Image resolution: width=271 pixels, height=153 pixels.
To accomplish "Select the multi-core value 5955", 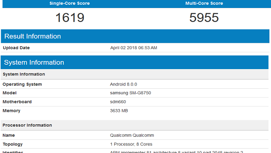I will (x=204, y=18).
